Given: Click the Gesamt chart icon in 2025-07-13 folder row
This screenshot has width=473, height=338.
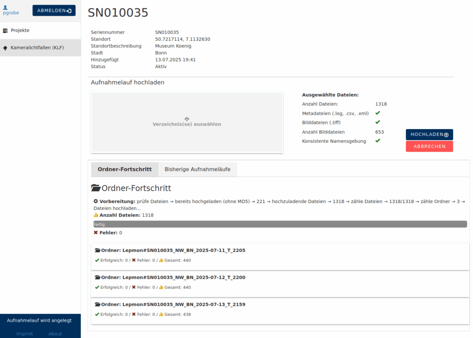Looking at the screenshot, I should point(161,314).
